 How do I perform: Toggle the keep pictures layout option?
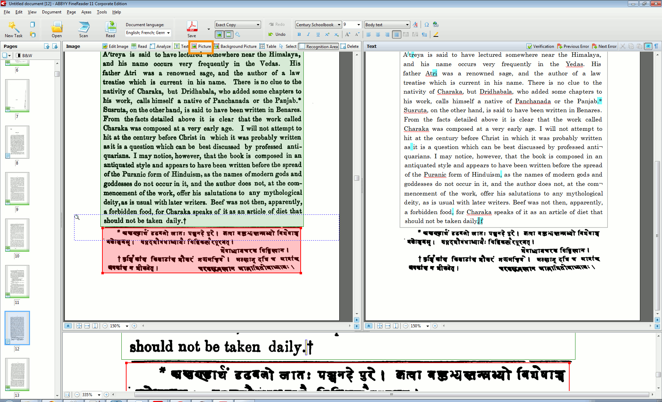pyautogui.click(x=219, y=34)
